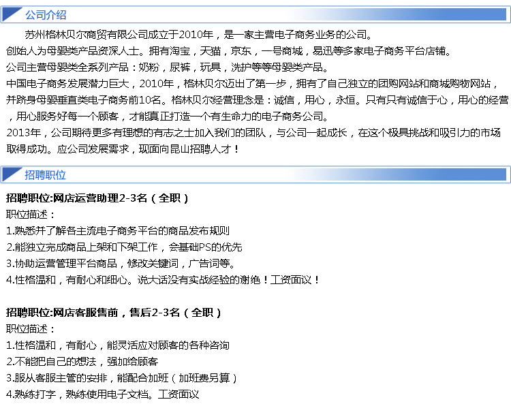The width and height of the screenshot is (511, 419).
Task: Click the line starting 中国电子商务发展潜力巨大
Action: pos(252,83)
